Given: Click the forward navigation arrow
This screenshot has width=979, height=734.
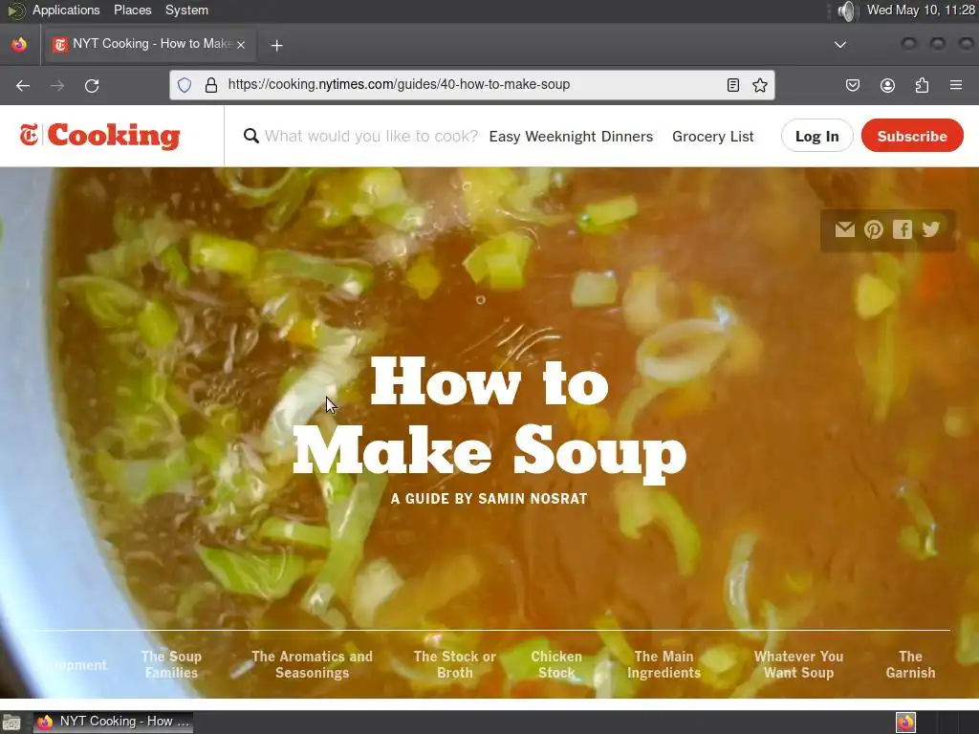Looking at the screenshot, I should click(x=57, y=85).
